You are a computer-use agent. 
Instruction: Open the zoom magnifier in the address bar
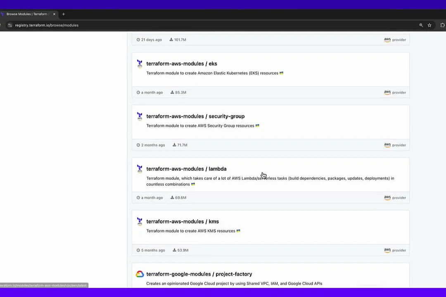pyautogui.click(x=421, y=25)
